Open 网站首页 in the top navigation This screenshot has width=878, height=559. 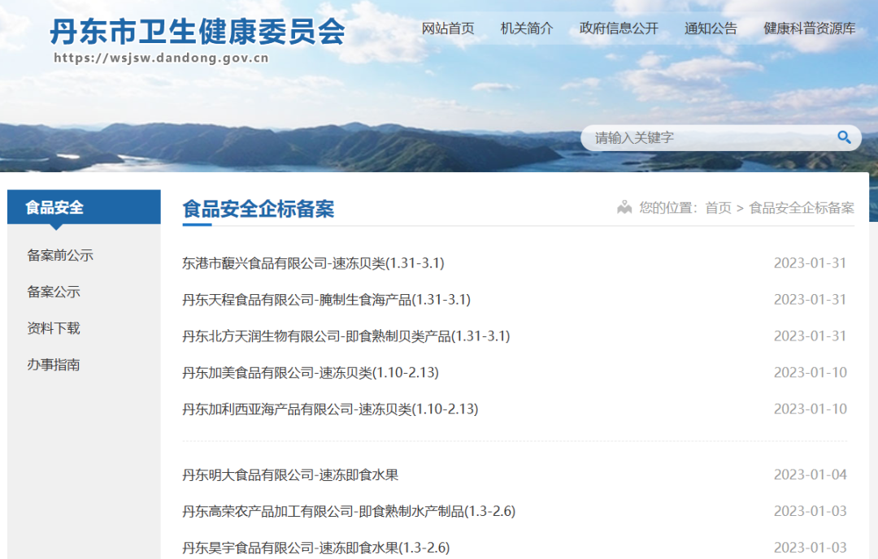click(448, 28)
